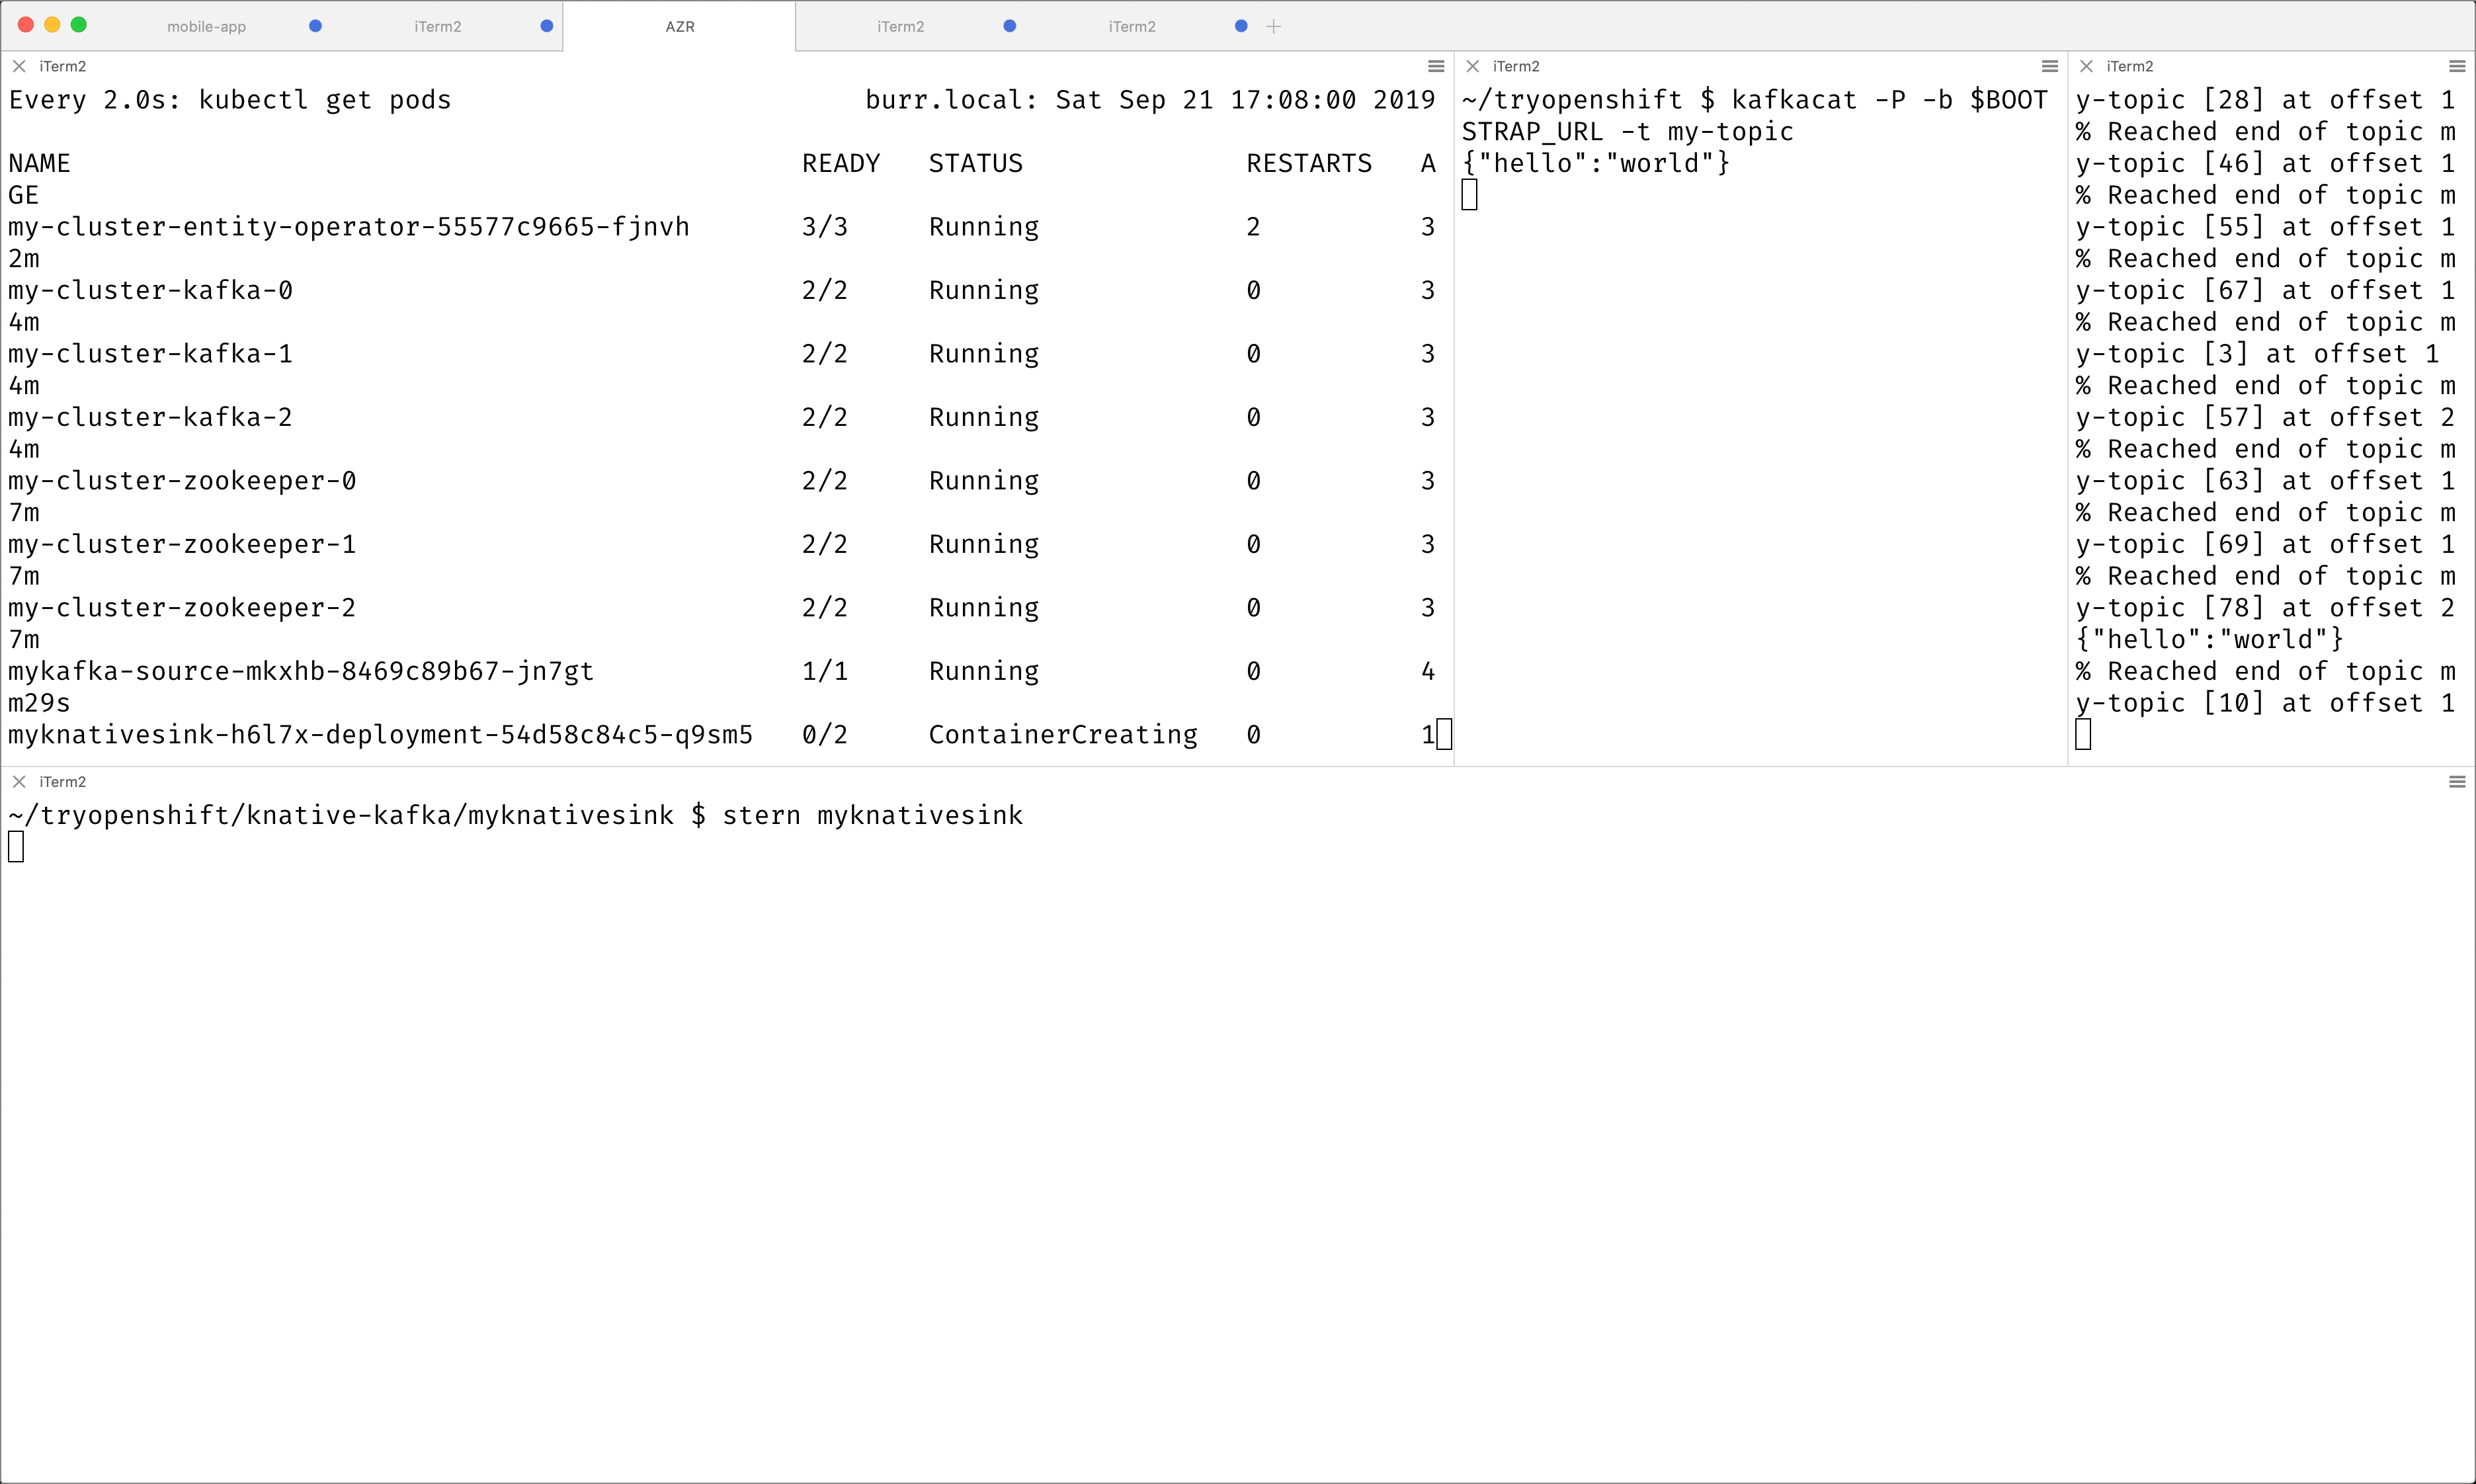Switch to the mobile-app tab
This screenshot has height=1484, width=2476.
coord(206,27)
